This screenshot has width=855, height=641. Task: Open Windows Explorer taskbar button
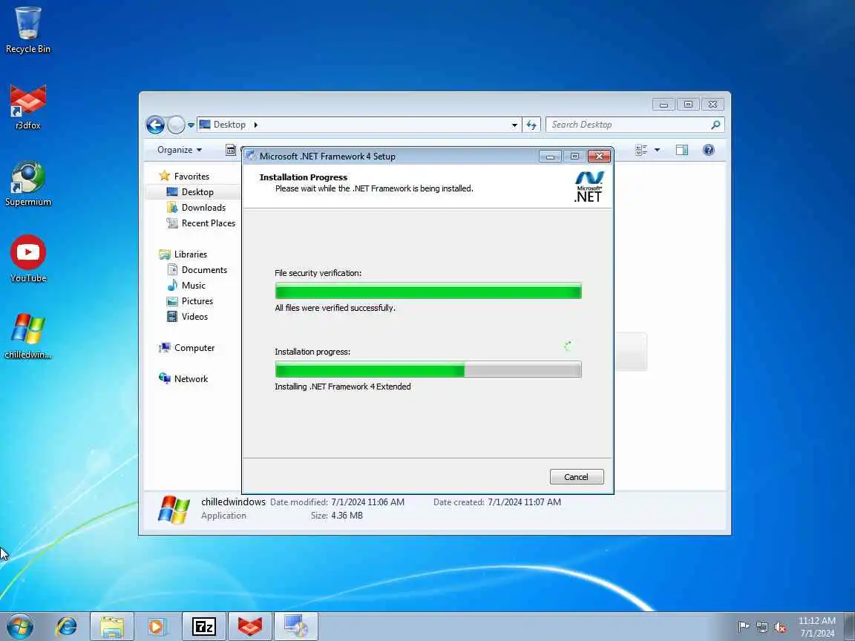[112, 627]
